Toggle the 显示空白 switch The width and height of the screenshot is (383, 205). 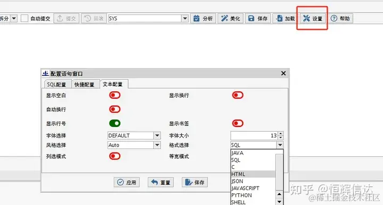coord(115,95)
